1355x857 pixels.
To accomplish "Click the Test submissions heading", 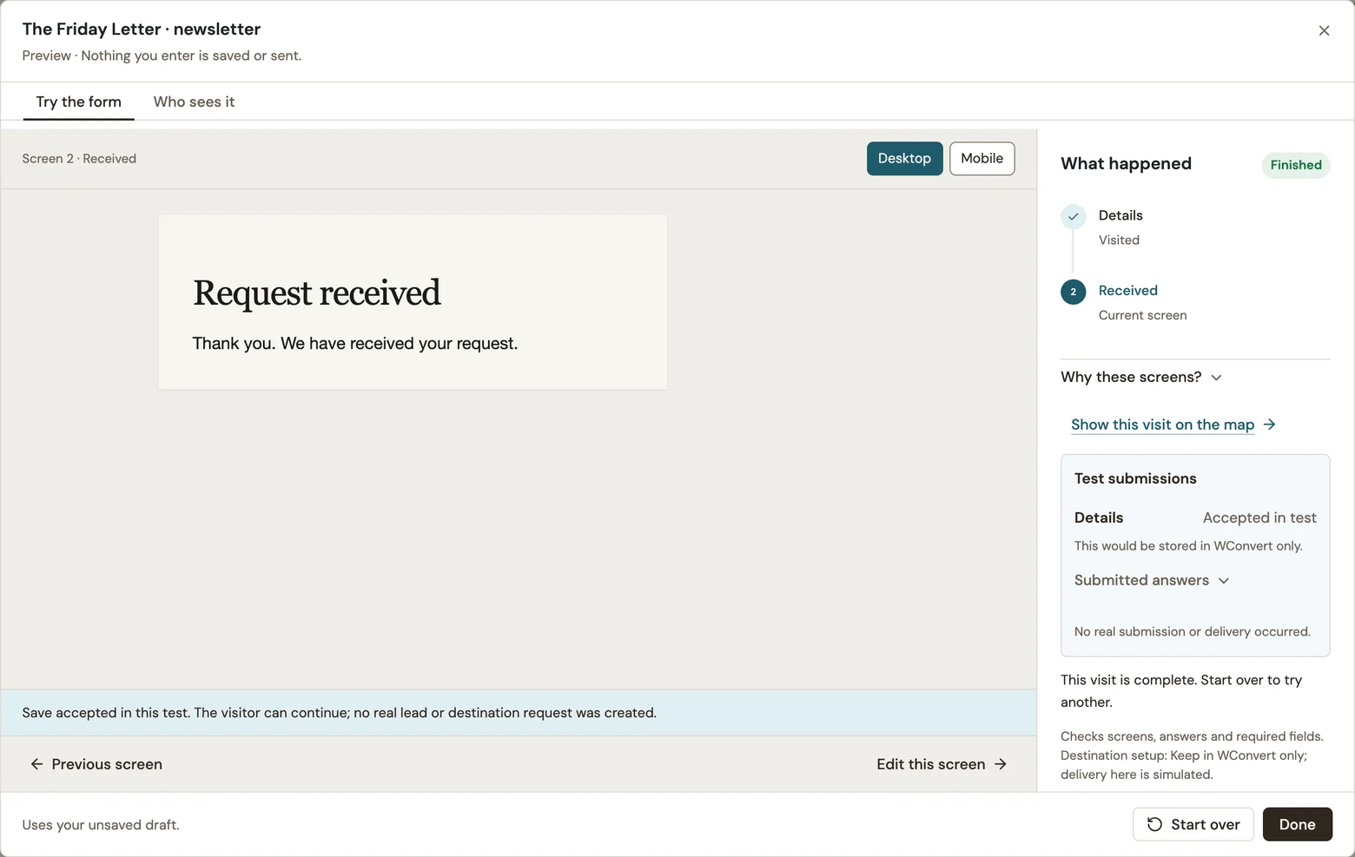I will pyautogui.click(x=1135, y=478).
